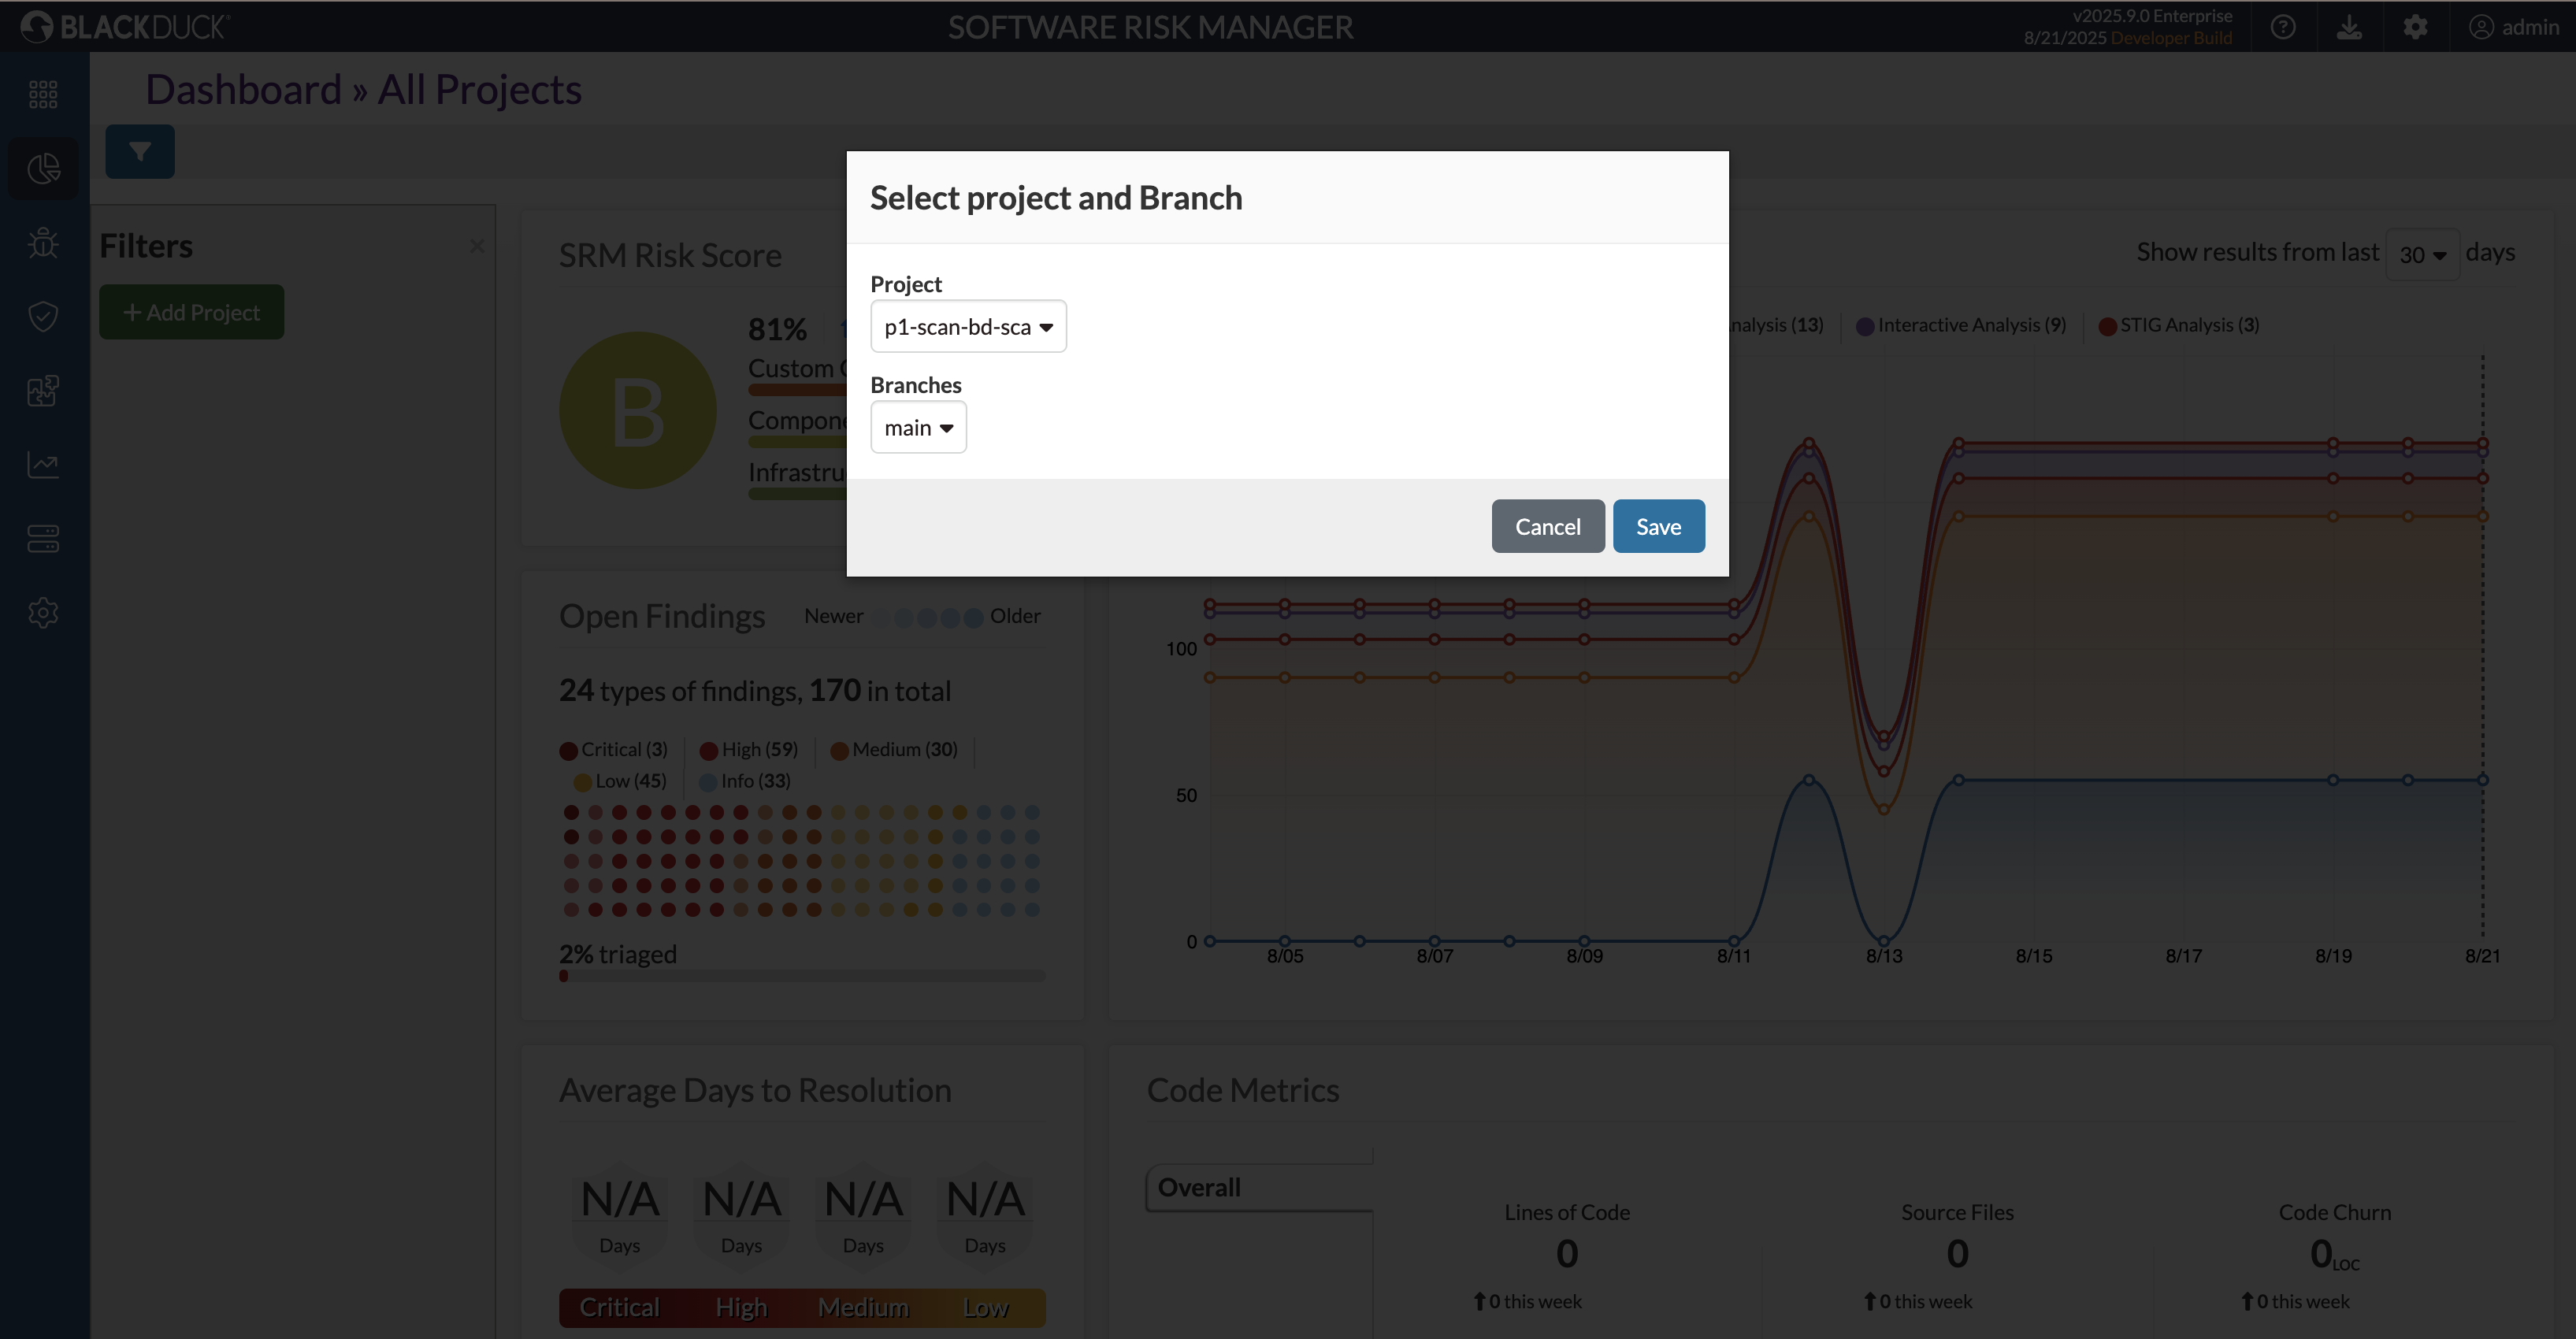Open the admin user menu

point(2514,27)
